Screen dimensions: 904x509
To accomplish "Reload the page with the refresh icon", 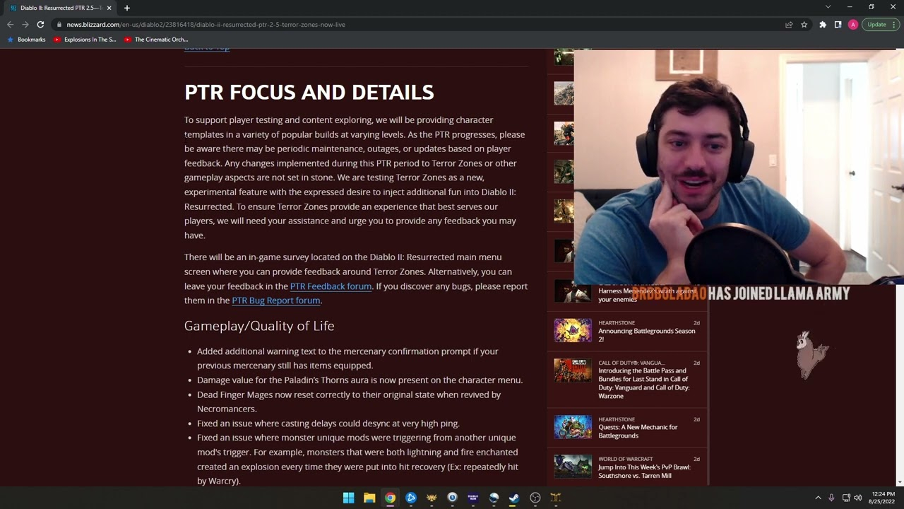I will tap(40, 25).
